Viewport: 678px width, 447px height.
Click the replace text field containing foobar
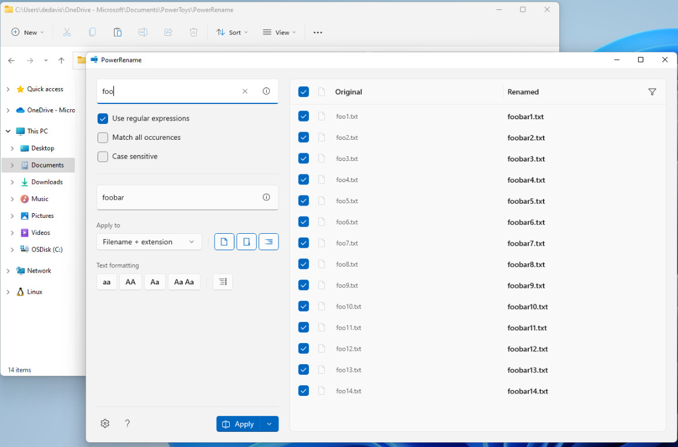coord(176,197)
